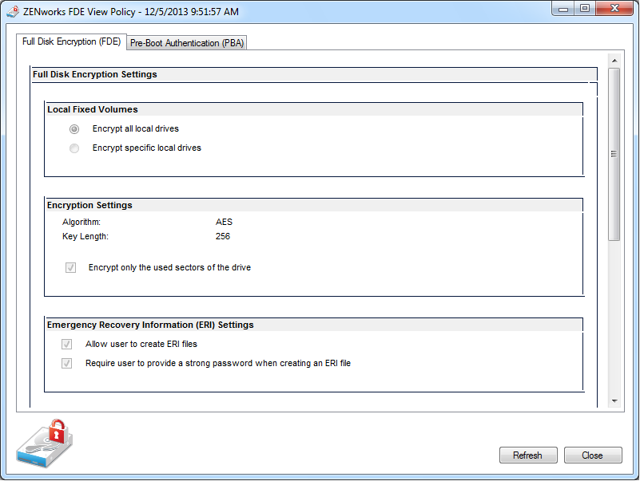The height and width of the screenshot is (481, 640).
Task: Switch to Pre-Boot Authentication (PBA) tab
Action: pyautogui.click(x=187, y=43)
